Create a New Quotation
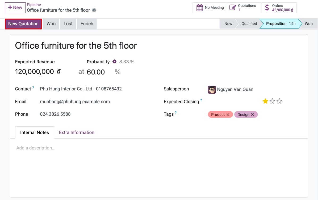Image resolution: width=318 pixels, height=200 pixels. click(23, 24)
